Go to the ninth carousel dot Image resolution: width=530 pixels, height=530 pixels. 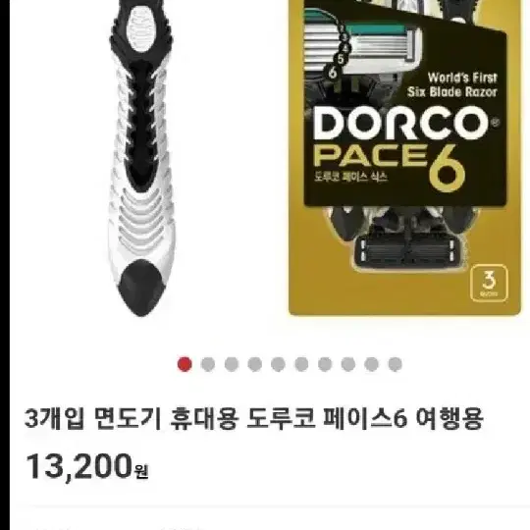coord(371,364)
